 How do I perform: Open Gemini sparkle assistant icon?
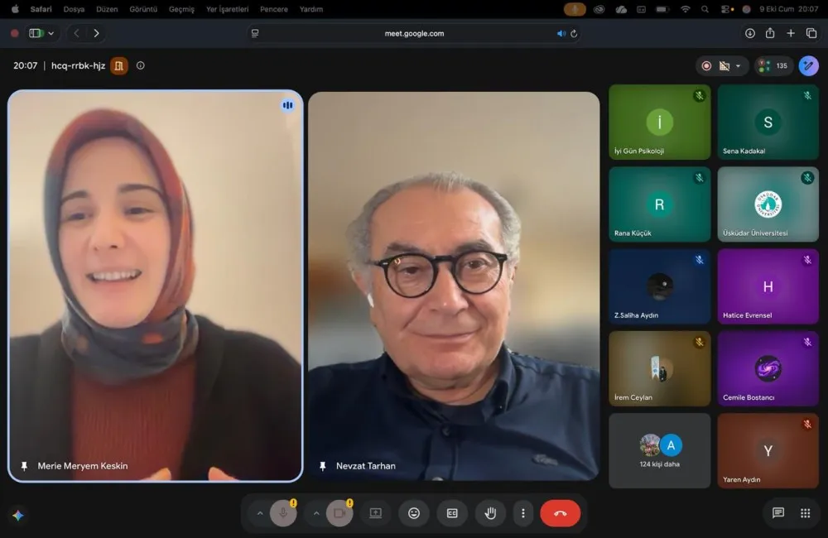click(x=18, y=516)
